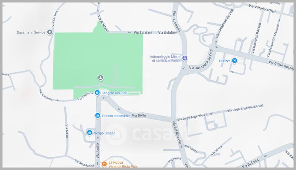
Task: Click the PENNY store label text
Action: point(225,61)
